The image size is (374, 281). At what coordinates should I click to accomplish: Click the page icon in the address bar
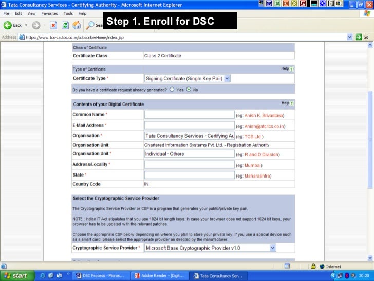[22, 37]
